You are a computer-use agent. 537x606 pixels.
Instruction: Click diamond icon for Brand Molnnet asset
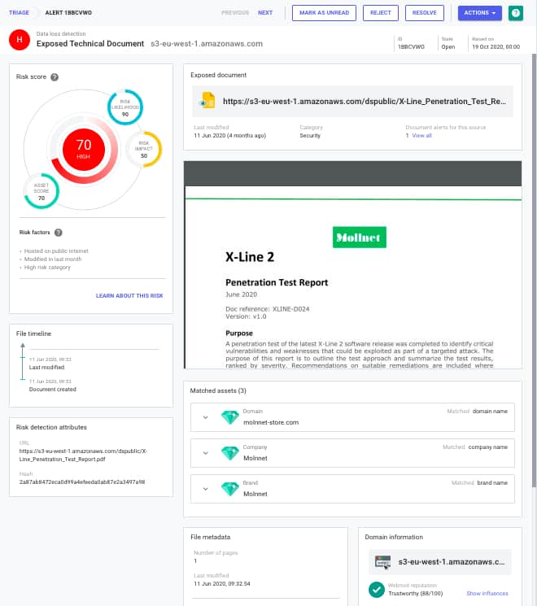point(230,489)
